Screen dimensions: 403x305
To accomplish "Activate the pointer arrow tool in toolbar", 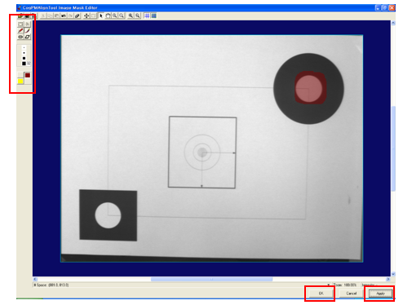I will [x=101, y=15].
